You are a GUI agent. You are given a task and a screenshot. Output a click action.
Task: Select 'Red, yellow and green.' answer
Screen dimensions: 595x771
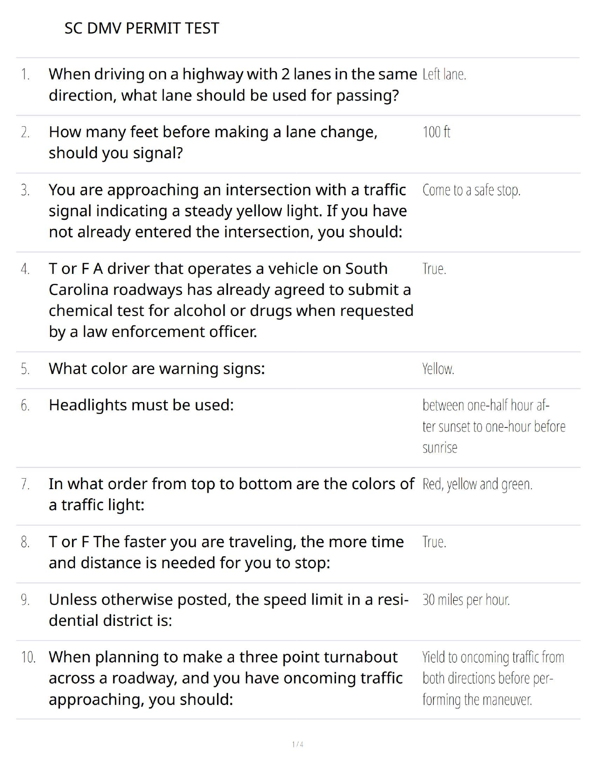477,484
